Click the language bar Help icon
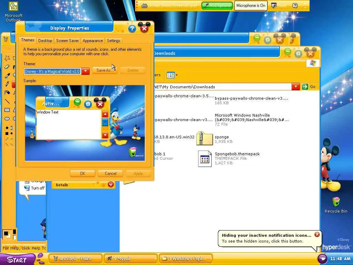The height and width of the screenshot is (265, 353). (x=295, y=6)
